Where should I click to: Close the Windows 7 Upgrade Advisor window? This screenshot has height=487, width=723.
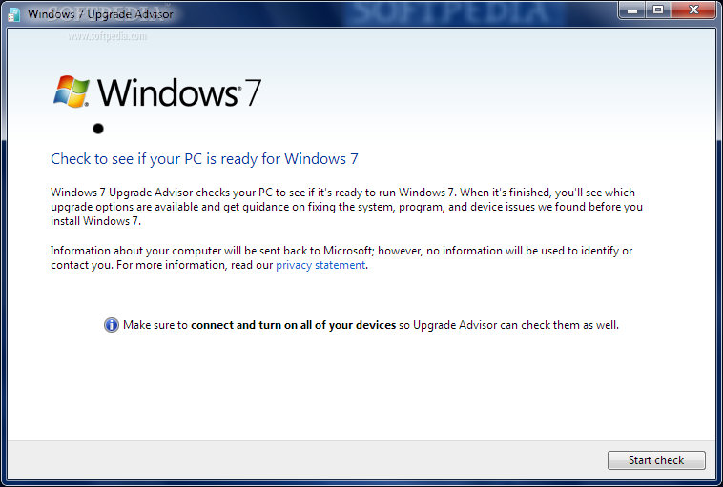pos(693,10)
